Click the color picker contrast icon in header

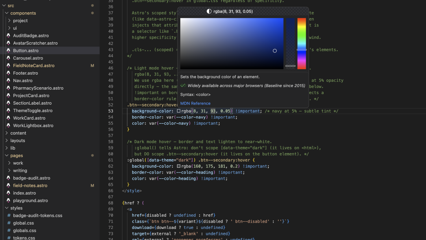pos(209,11)
